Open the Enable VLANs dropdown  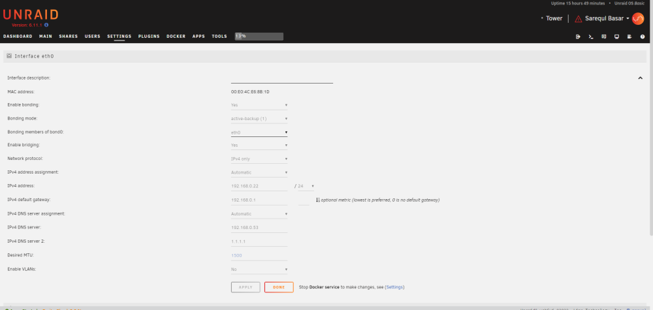(259, 270)
